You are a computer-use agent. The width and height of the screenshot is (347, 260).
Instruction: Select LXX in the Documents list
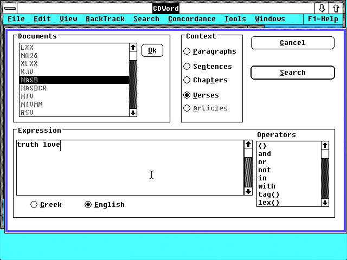tap(74, 48)
